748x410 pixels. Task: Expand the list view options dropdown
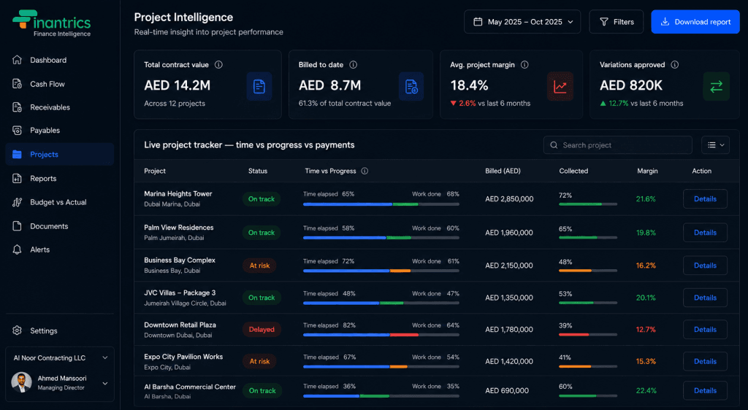[715, 145]
